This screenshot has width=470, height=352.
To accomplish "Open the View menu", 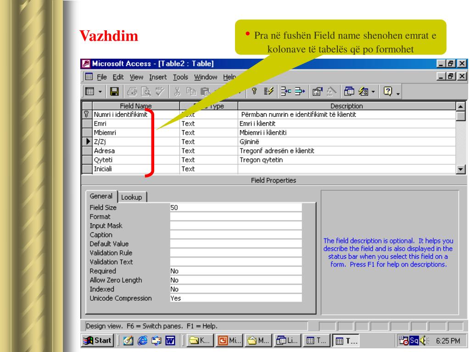I will click(x=136, y=77).
